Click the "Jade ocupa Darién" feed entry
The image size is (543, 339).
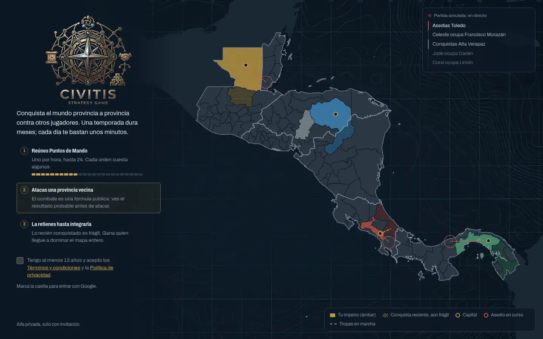pos(452,53)
